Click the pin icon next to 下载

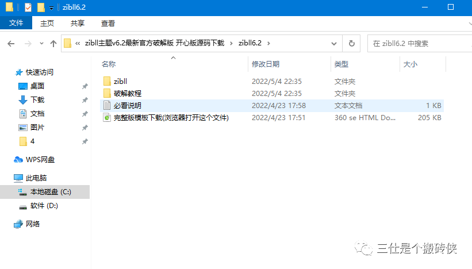coord(85,100)
